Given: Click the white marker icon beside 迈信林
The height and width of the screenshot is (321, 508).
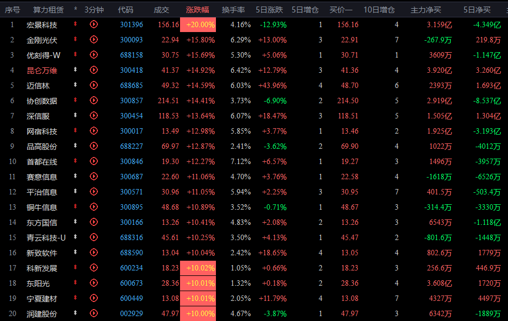Looking at the screenshot, I should tap(75, 84).
